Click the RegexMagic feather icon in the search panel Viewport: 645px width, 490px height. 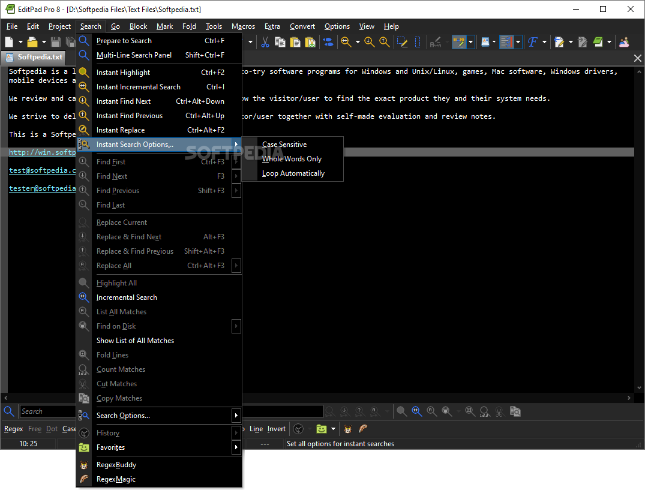coord(363,429)
